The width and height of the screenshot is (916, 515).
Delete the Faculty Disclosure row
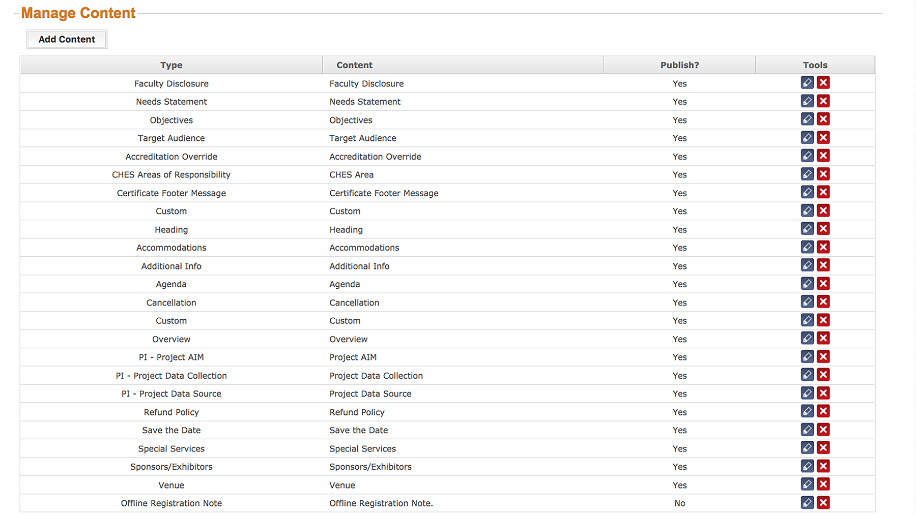[823, 83]
